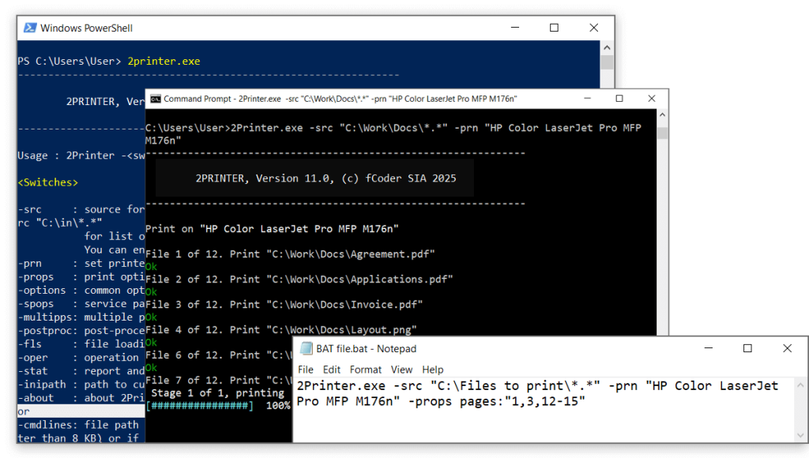Click the Command Prompt window title bar

[356, 99]
